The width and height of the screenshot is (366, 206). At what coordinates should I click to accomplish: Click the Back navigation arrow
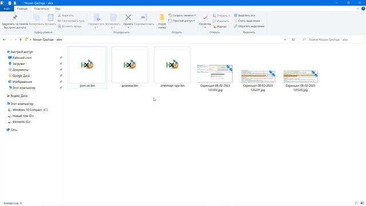(4, 39)
